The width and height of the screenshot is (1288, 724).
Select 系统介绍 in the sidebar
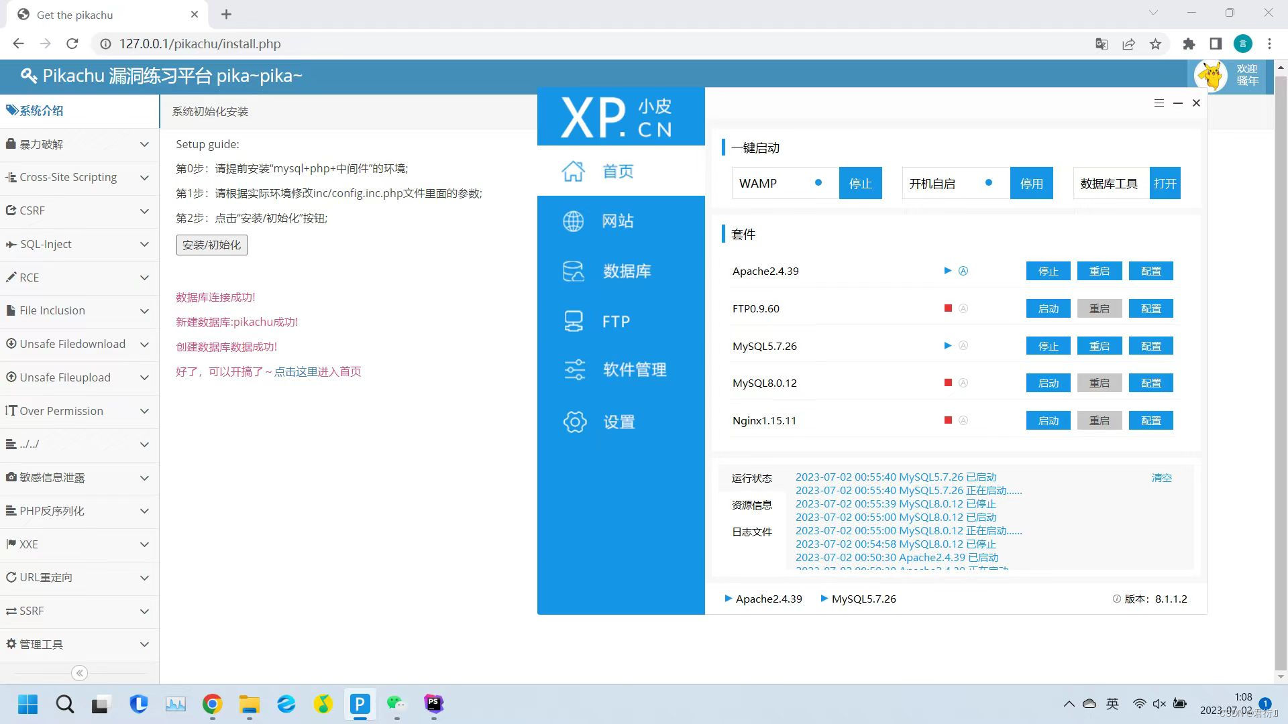(79, 111)
